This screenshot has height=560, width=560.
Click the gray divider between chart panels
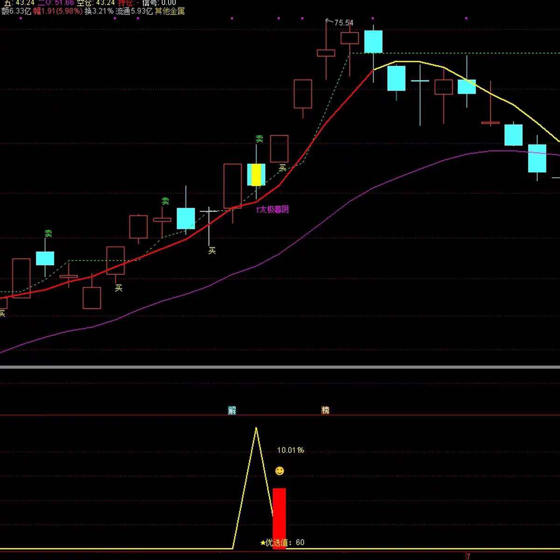coord(280,367)
